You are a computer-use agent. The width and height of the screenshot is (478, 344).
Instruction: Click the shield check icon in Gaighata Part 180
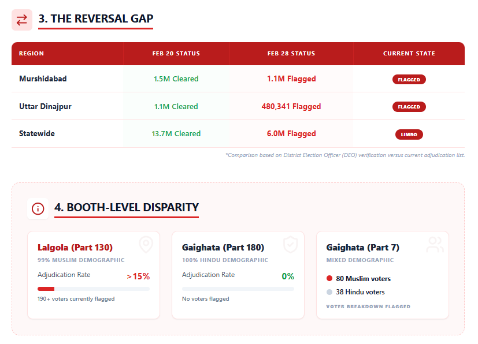pos(290,245)
